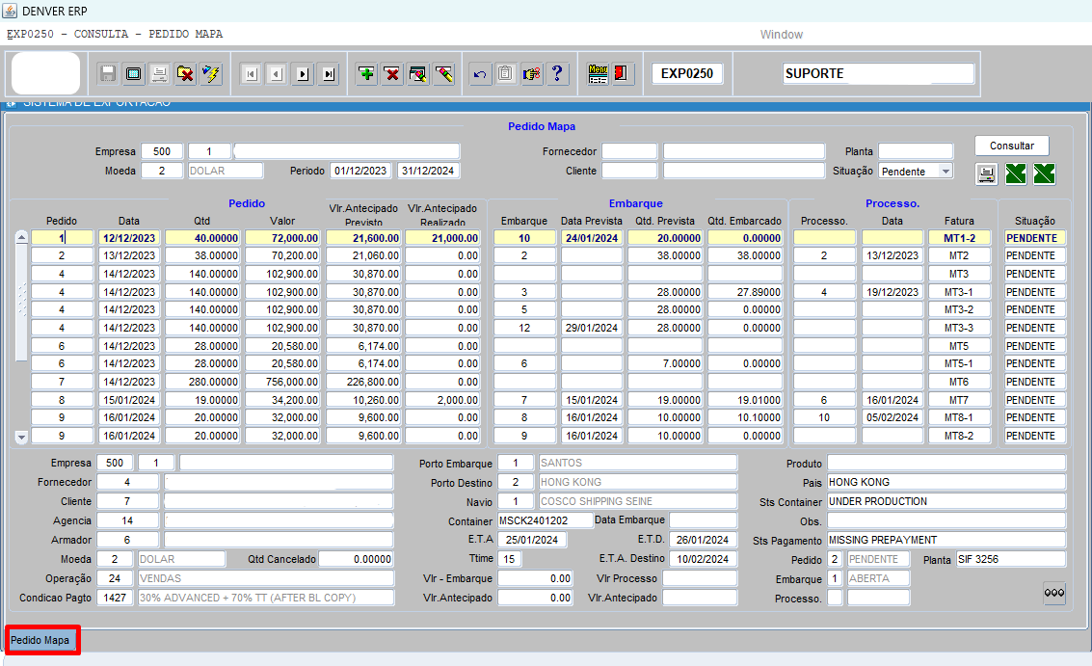Click the EXP0250 program code field
Image resolution: width=1092 pixels, height=666 pixels.
687,74
